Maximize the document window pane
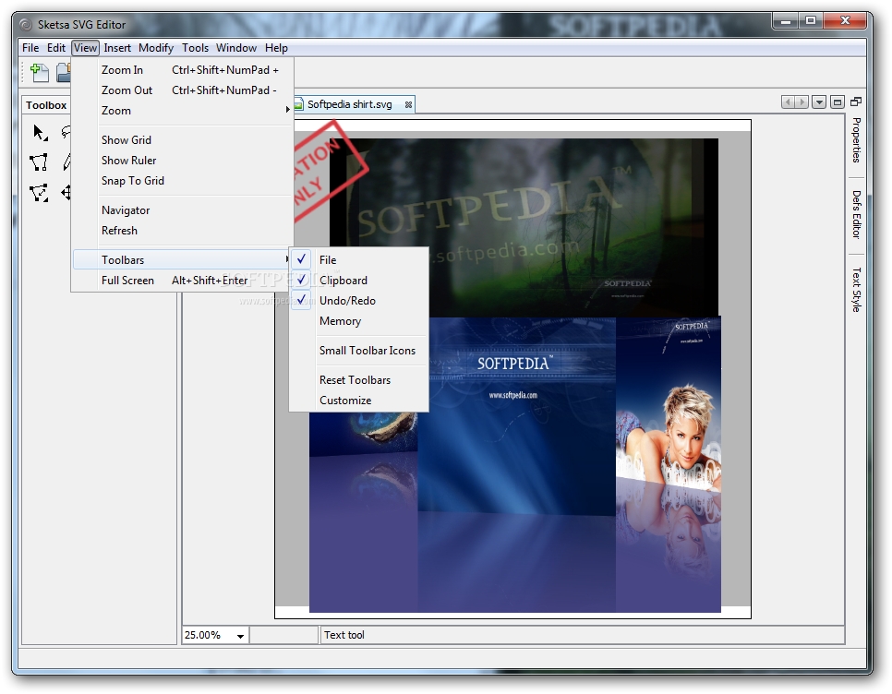The width and height of the screenshot is (892, 694). click(837, 102)
